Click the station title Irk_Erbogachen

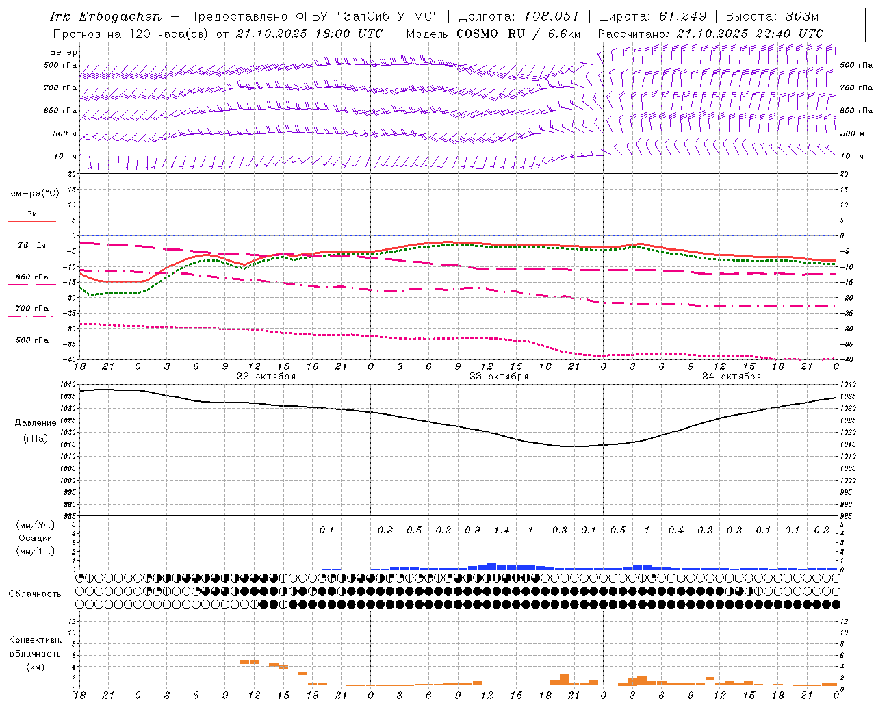[105, 16]
